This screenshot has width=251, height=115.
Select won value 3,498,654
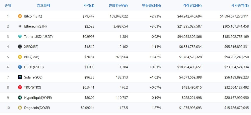pyautogui.click(x=120, y=27)
